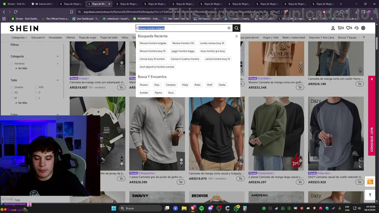The image size is (379, 213).
Task: Expand the pink coupon side tab arrow
Action: point(372,79)
